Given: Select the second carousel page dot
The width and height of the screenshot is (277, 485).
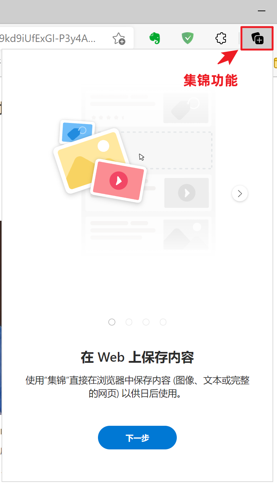Looking at the screenshot, I should point(129,322).
